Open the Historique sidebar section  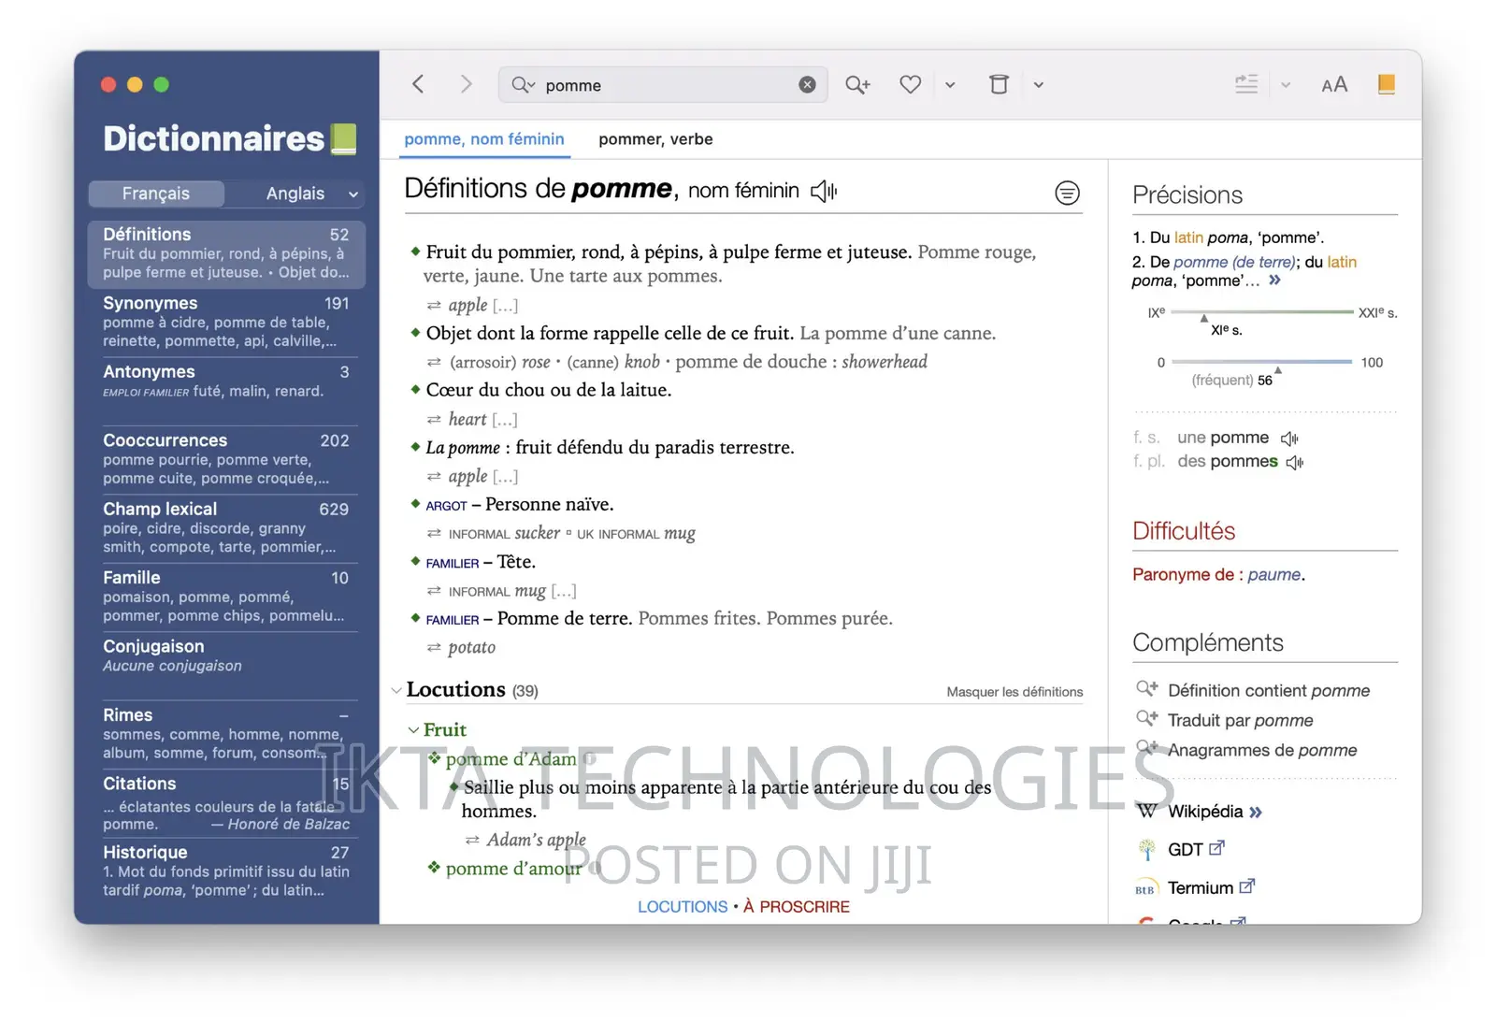226,871
